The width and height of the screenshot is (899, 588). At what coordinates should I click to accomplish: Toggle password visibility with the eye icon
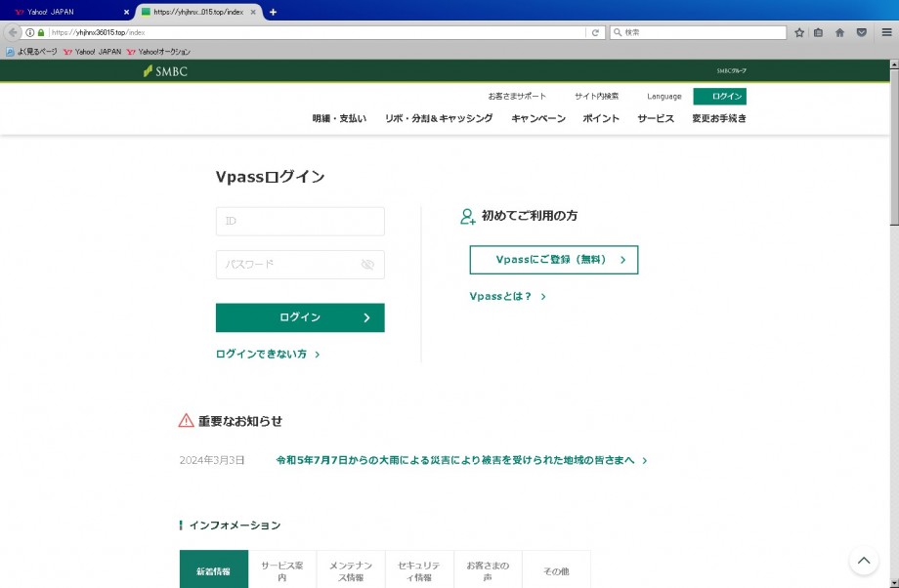point(367,264)
